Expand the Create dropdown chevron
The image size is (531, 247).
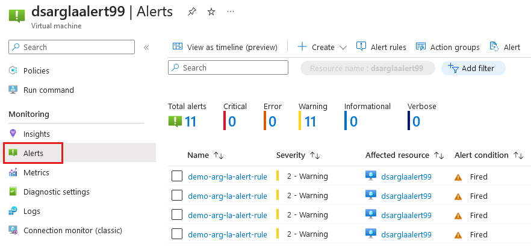tap(343, 48)
